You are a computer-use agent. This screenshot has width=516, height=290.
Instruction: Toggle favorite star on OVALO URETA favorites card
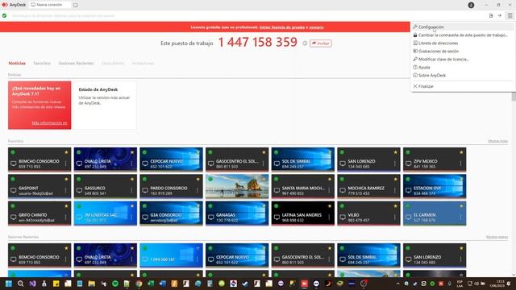click(132, 152)
